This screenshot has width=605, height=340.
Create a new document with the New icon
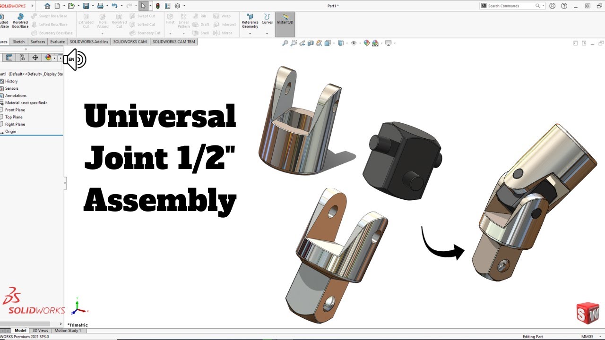click(57, 6)
